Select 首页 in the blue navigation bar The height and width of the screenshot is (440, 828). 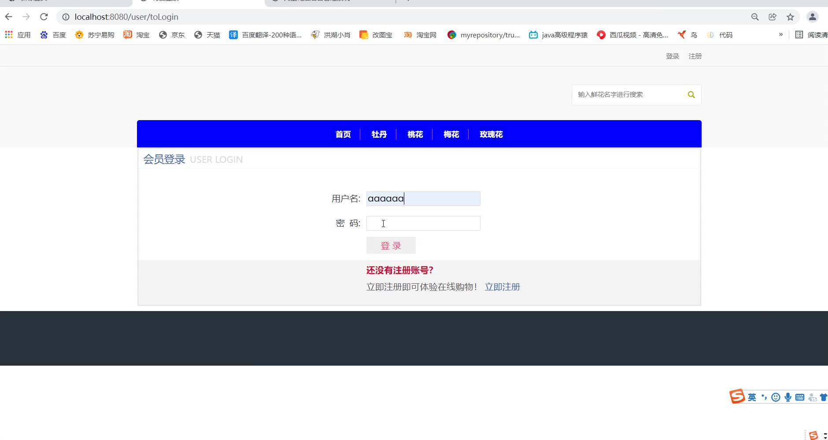pos(343,134)
